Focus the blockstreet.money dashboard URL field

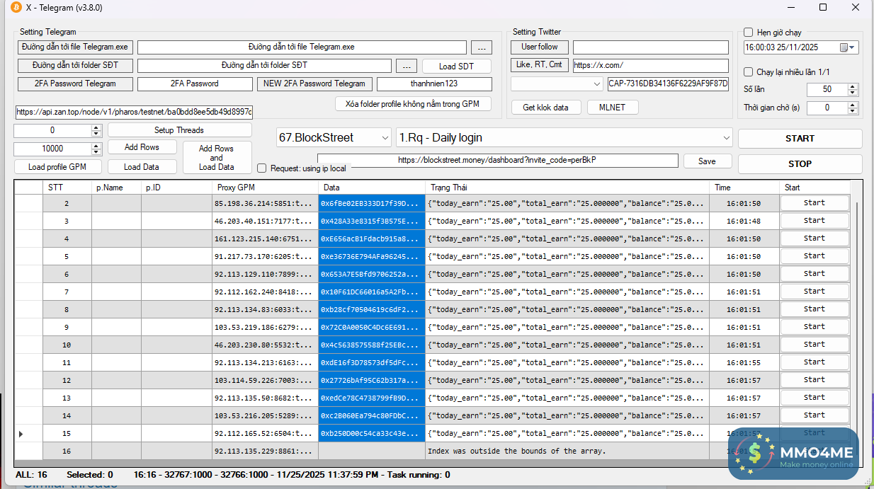(497, 161)
